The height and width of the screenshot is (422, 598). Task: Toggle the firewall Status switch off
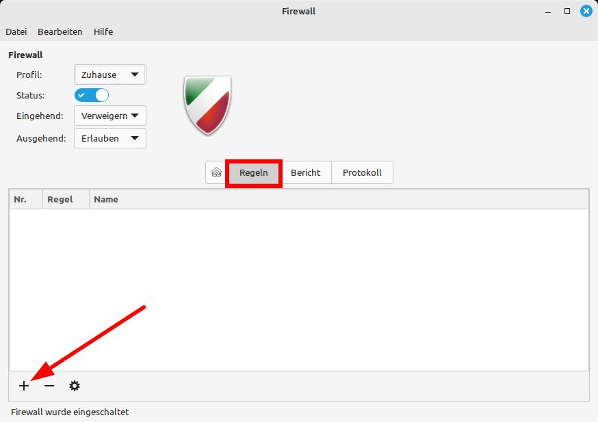tap(91, 95)
